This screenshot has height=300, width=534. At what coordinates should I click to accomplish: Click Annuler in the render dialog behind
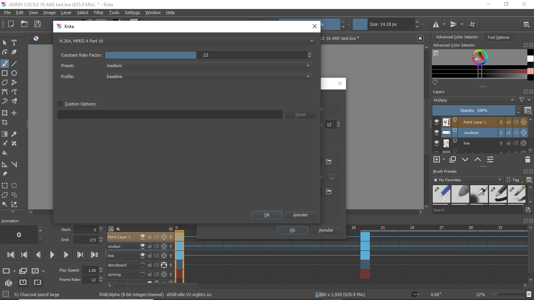coord(326,230)
